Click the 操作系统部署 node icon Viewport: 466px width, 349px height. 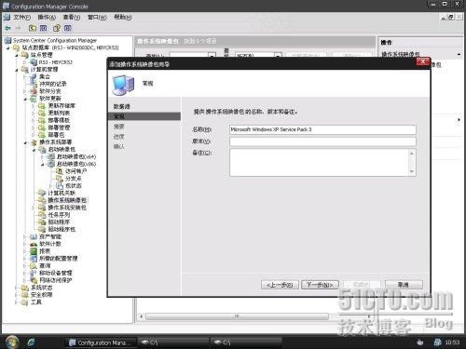(34, 142)
